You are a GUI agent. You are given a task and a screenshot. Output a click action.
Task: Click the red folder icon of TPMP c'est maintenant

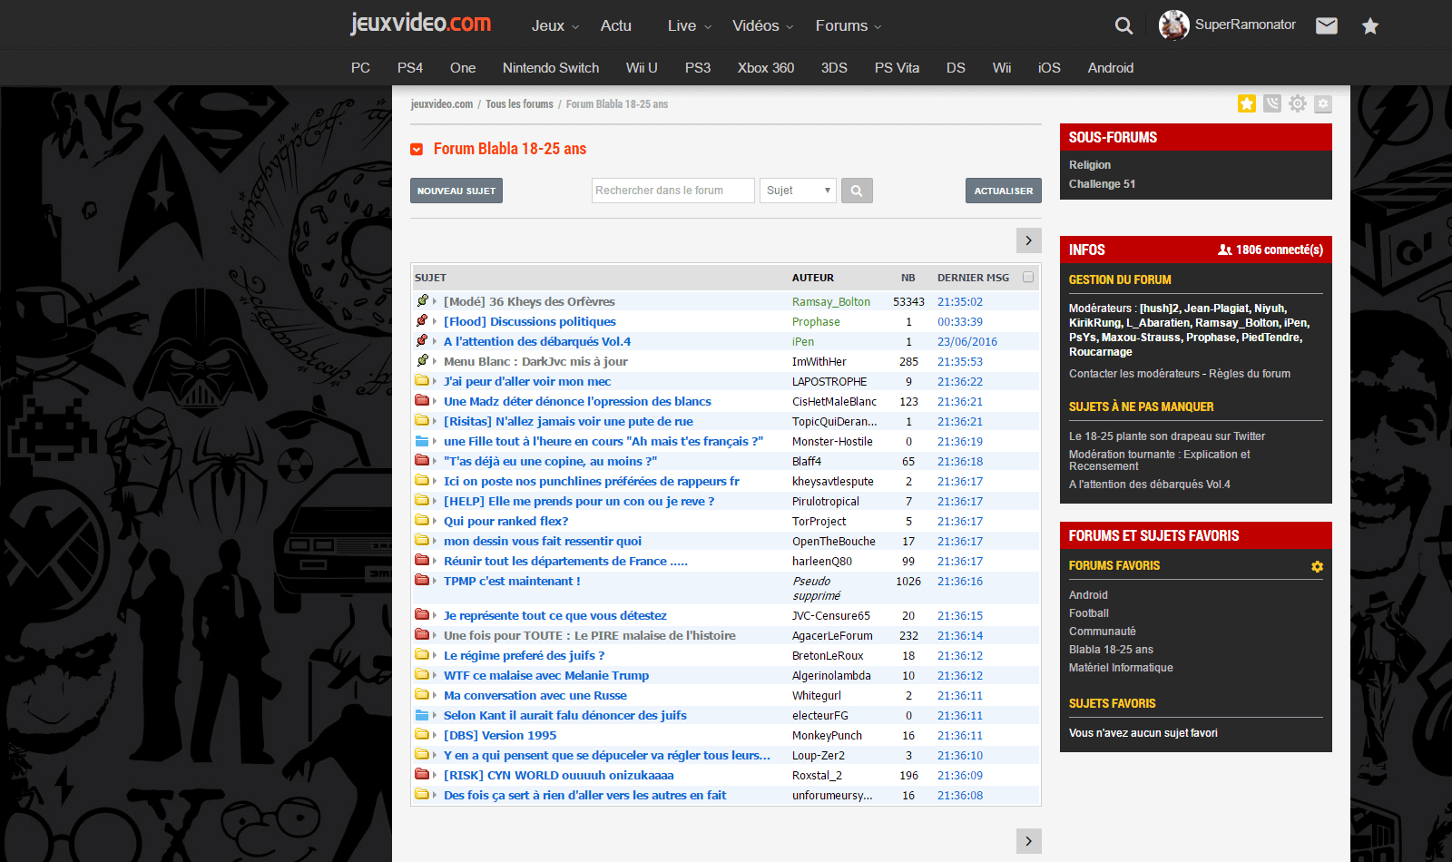click(x=422, y=581)
